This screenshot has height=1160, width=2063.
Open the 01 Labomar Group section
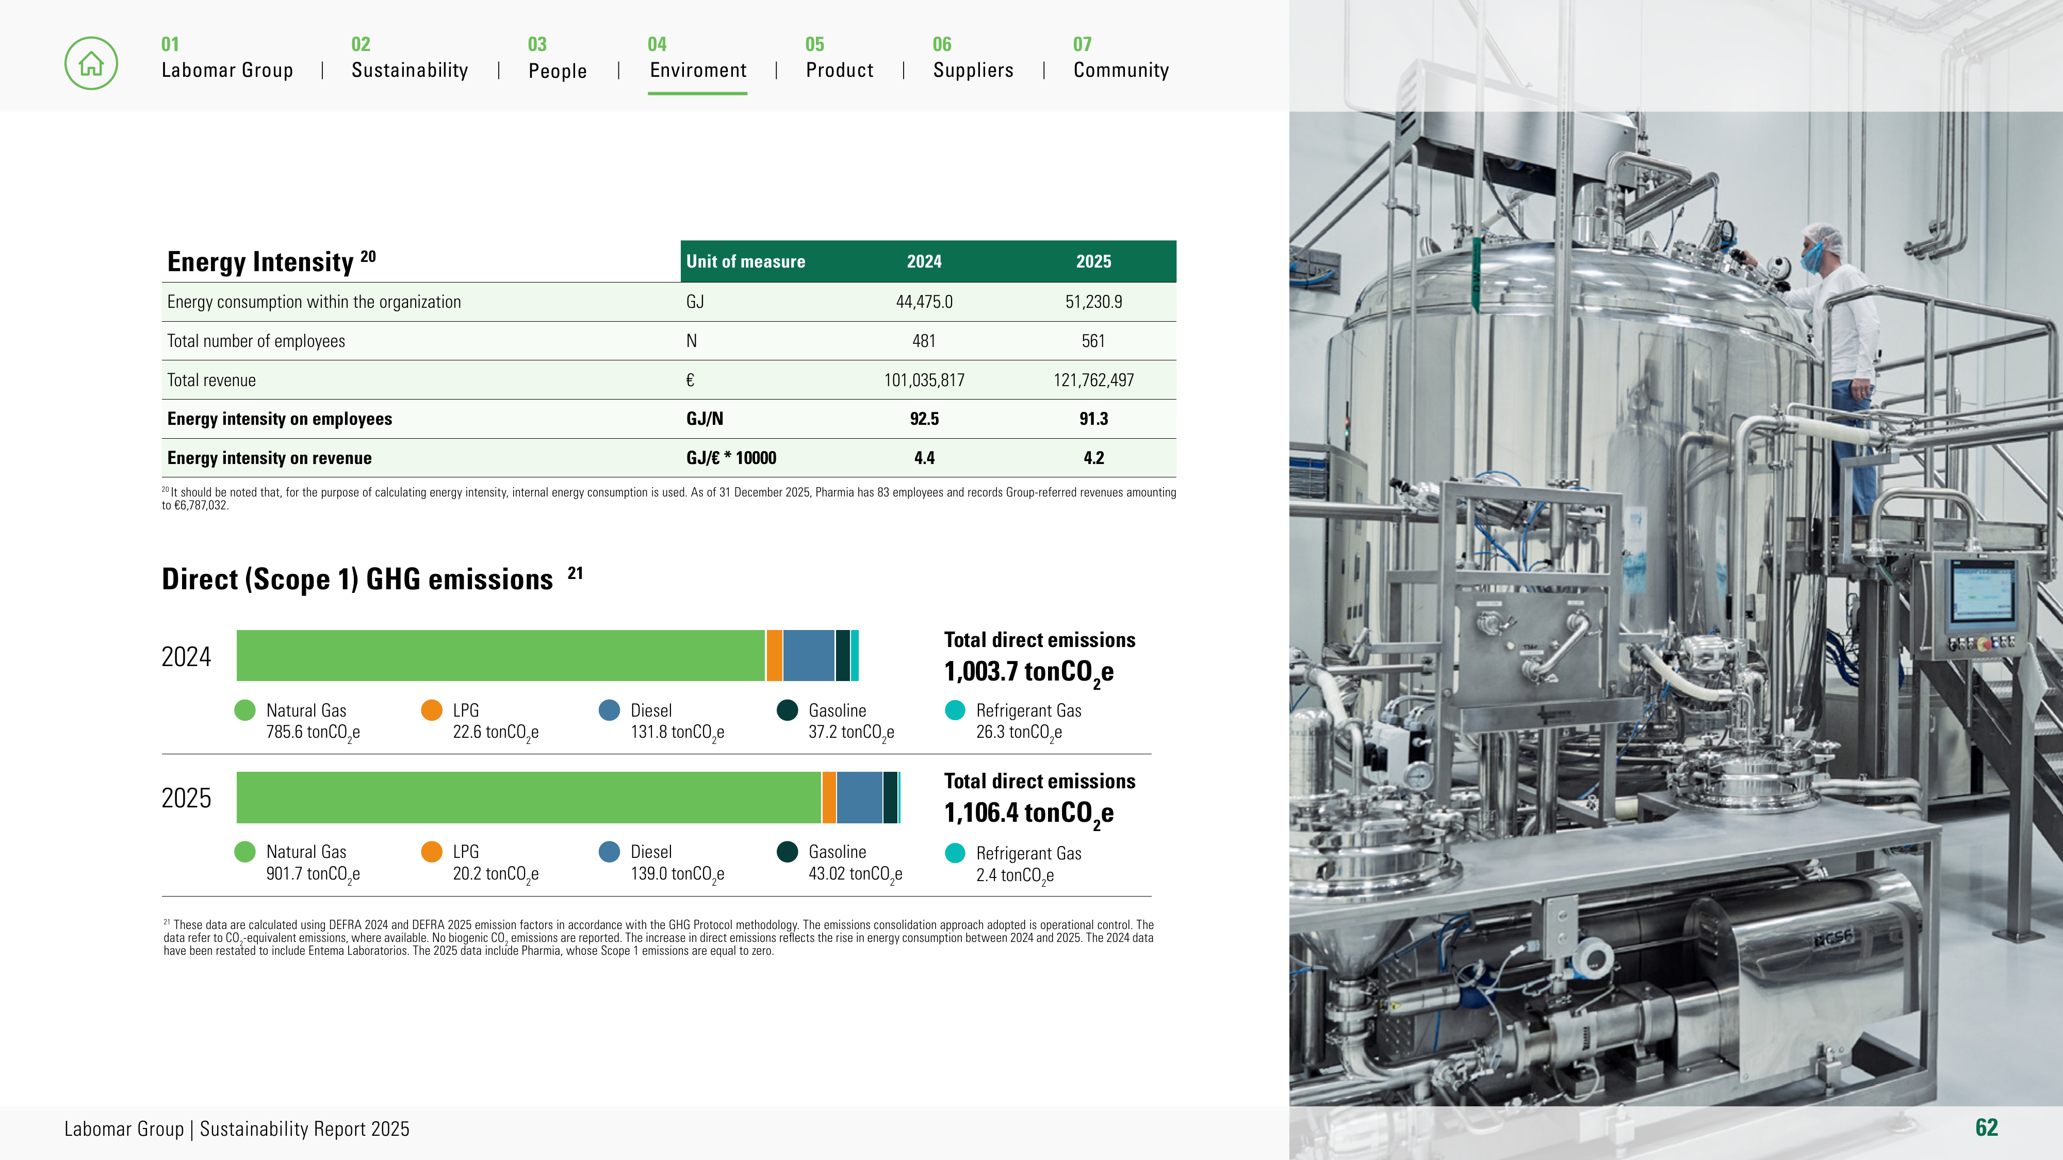(227, 58)
